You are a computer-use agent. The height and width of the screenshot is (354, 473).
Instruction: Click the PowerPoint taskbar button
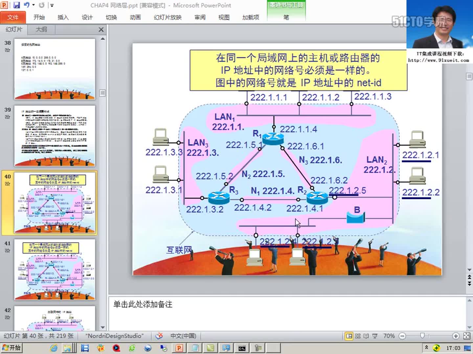(x=179, y=348)
